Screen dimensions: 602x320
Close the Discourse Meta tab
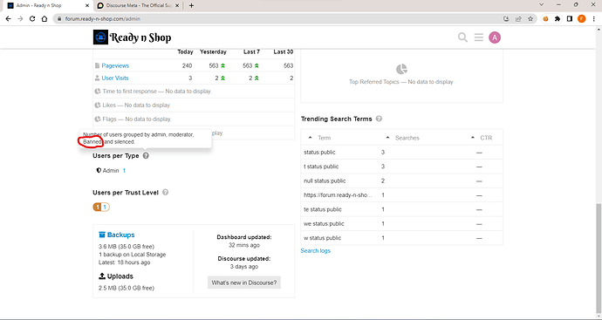point(177,5)
